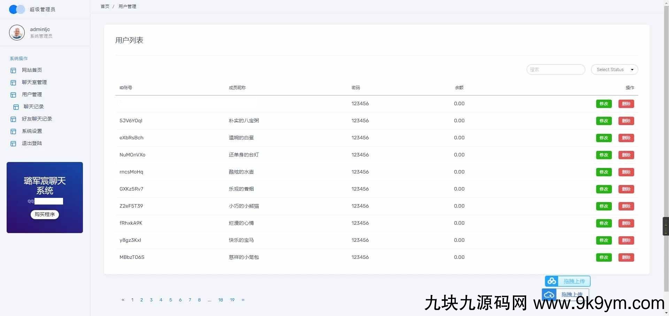Click the icon beside 用户管理 menu
669x316 pixels.
click(x=13, y=95)
